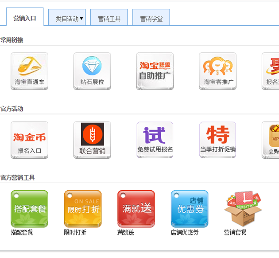
Task: Select the blue 店铺优惠券 tool tag
Action: 190,208
